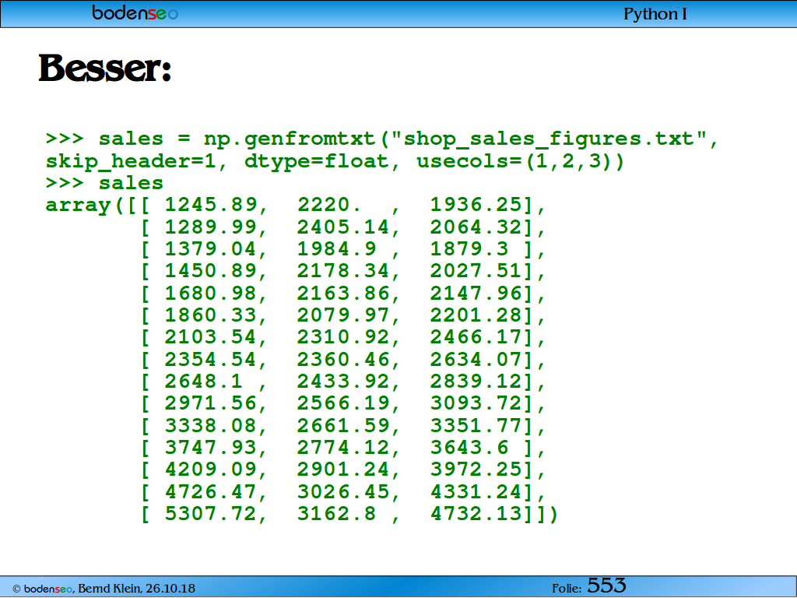
Task: Click the value 2971.56
Action: tap(211, 403)
